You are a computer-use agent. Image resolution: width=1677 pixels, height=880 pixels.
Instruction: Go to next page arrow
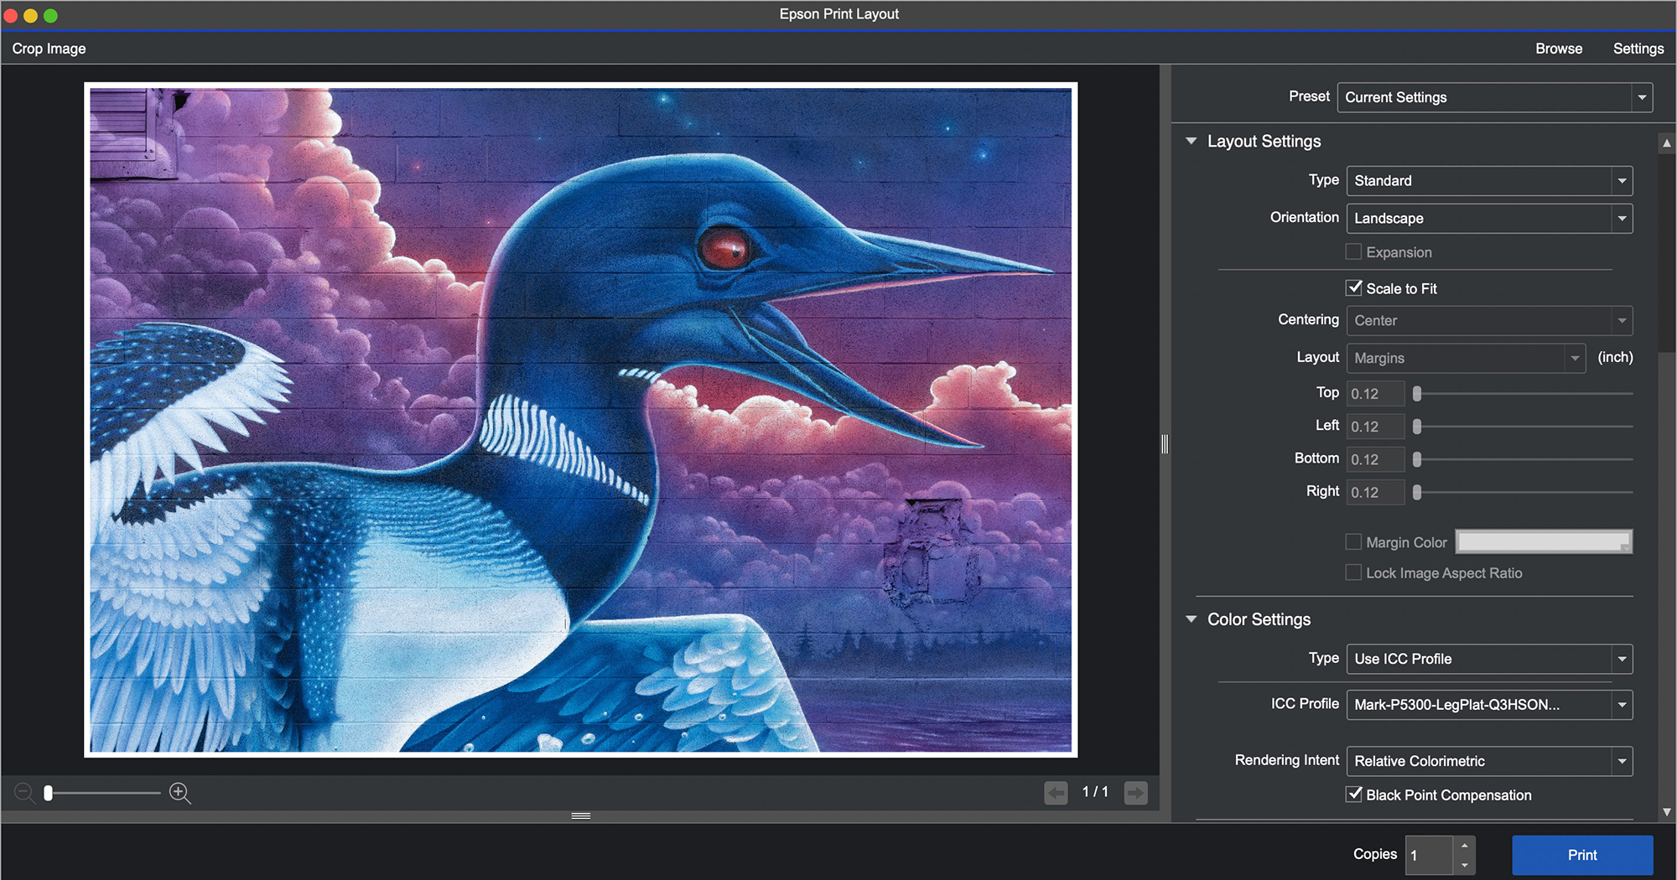1136,792
